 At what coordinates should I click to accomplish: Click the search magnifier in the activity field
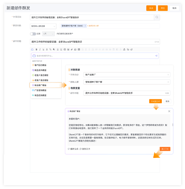[157, 17]
